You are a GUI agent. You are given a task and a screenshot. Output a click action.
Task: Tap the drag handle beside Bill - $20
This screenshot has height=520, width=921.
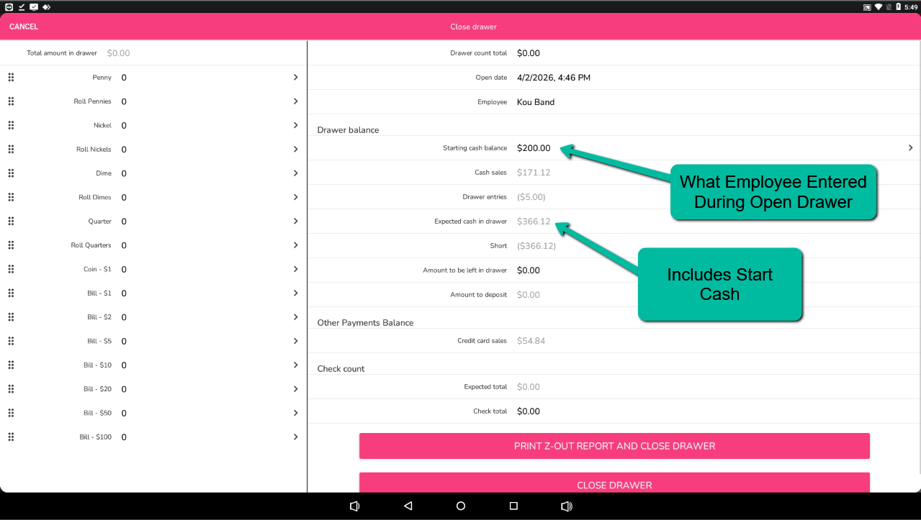(x=11, y=389)
